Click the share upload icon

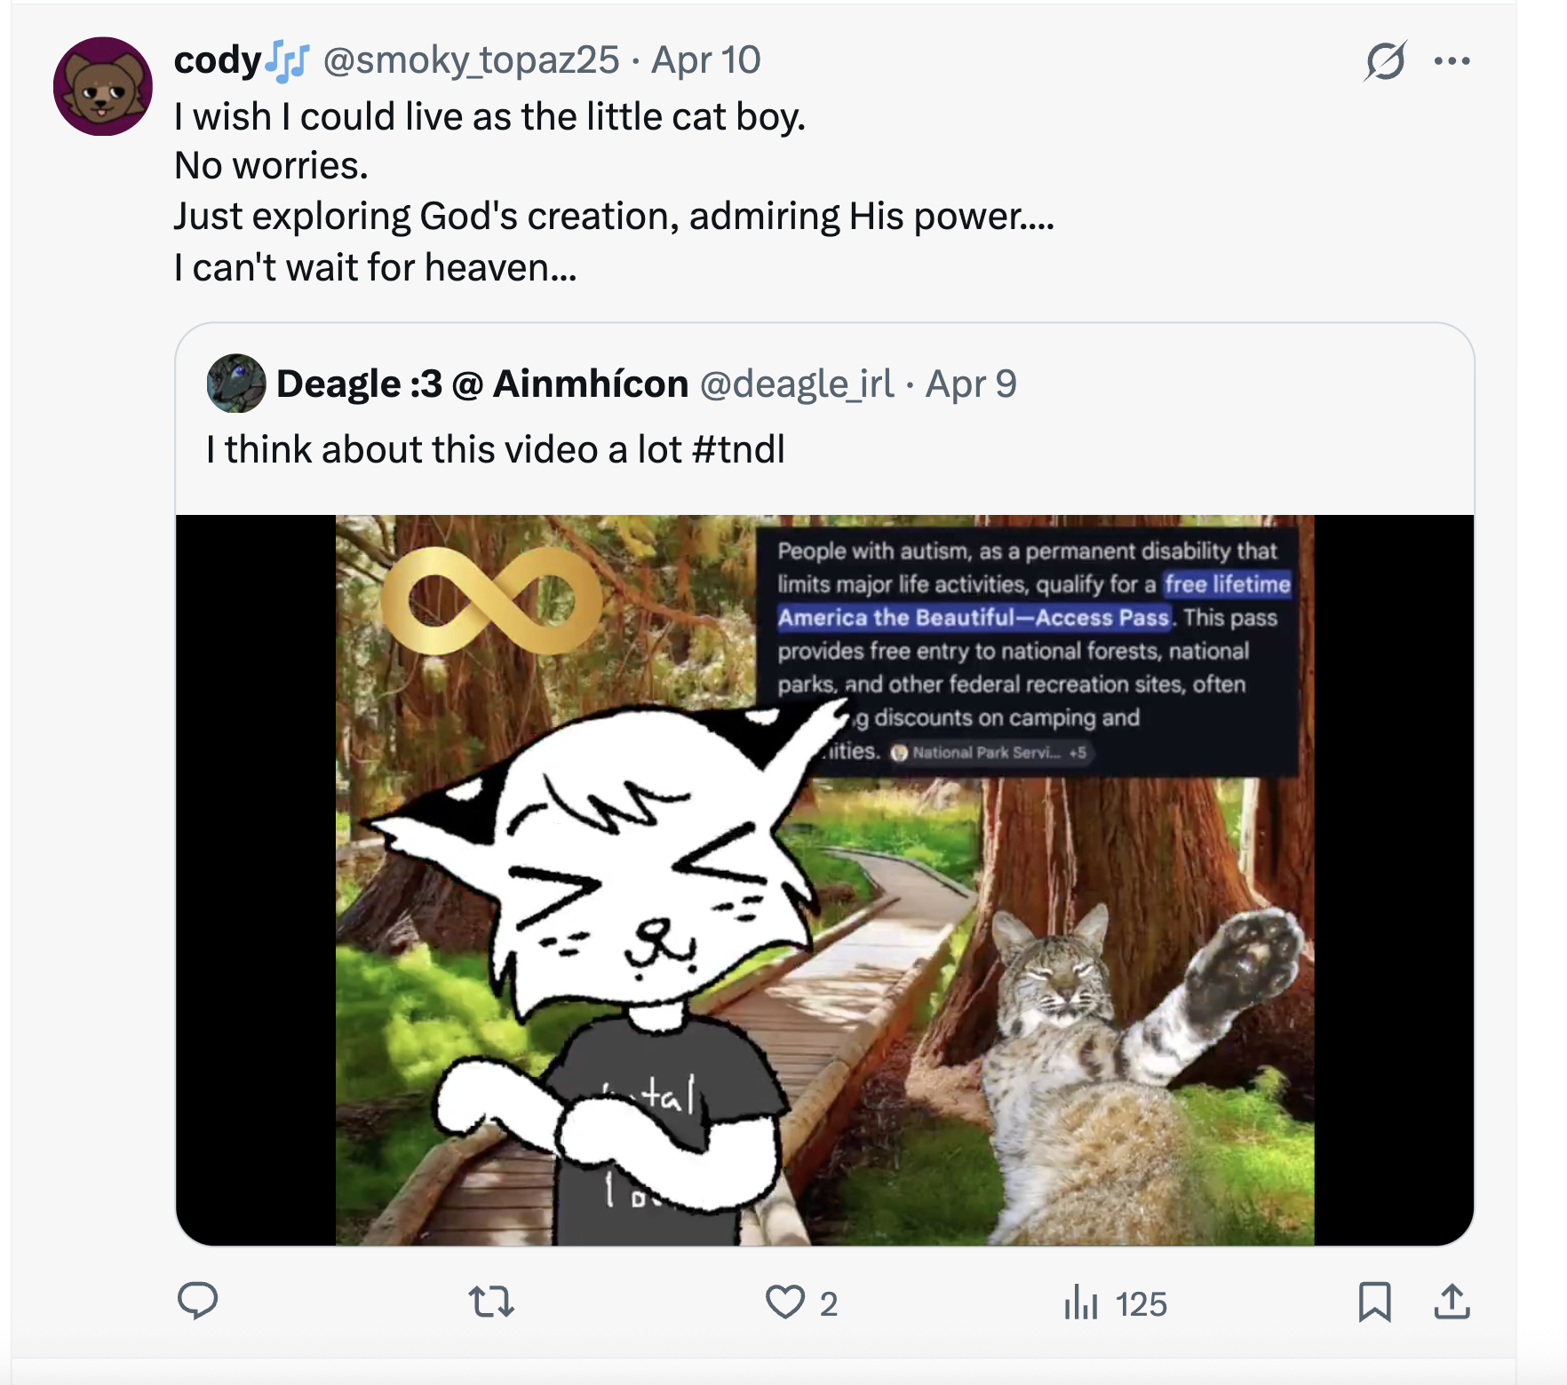pos(1452,1302)
